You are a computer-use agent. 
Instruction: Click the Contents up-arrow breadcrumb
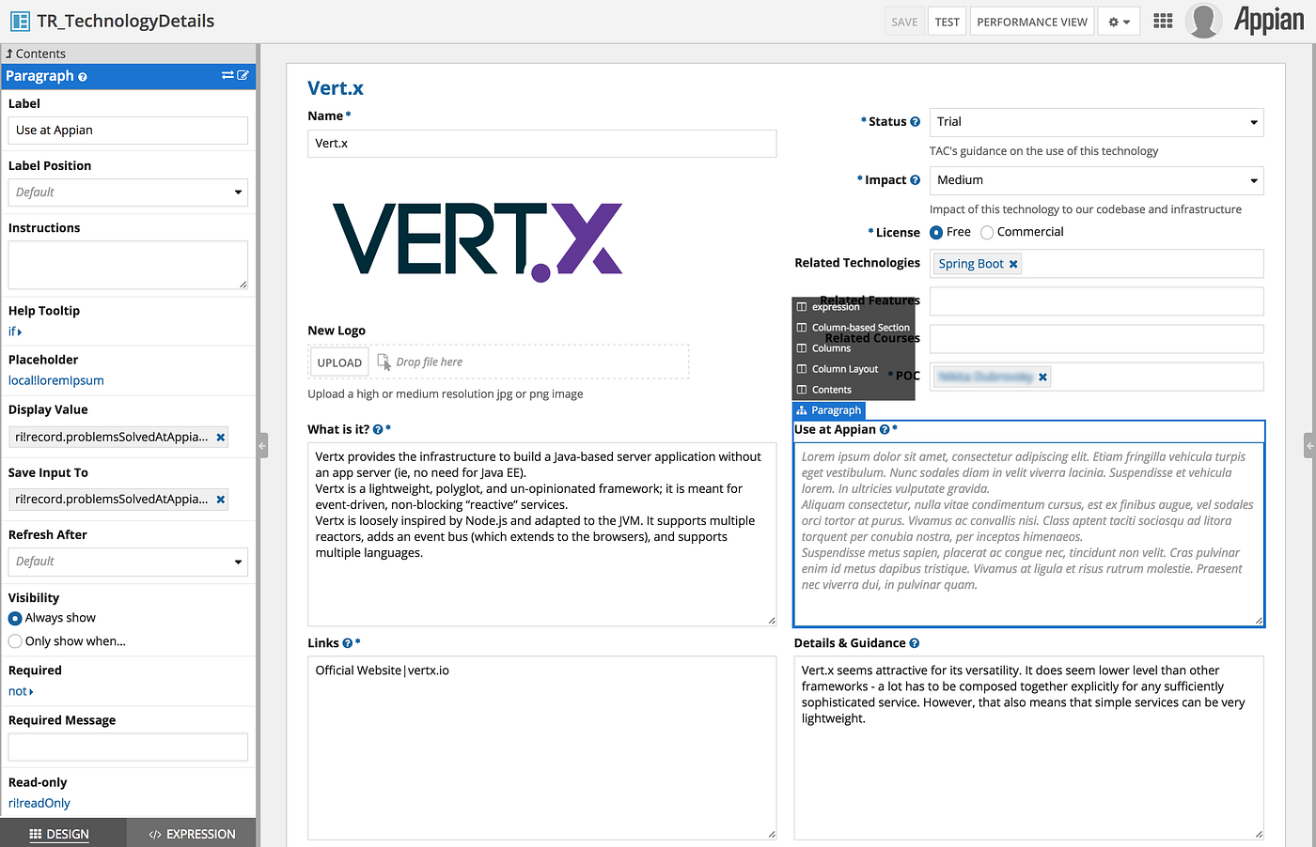pos(36,54)
